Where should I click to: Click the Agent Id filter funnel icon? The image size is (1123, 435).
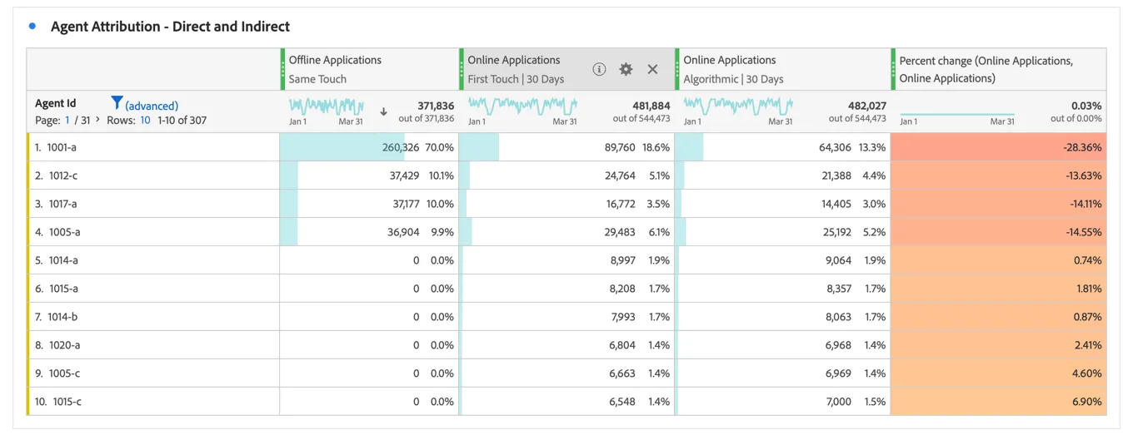117,102
